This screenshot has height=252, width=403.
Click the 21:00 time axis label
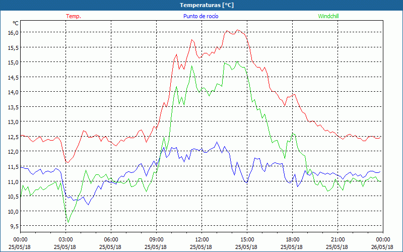pos(337,240)
